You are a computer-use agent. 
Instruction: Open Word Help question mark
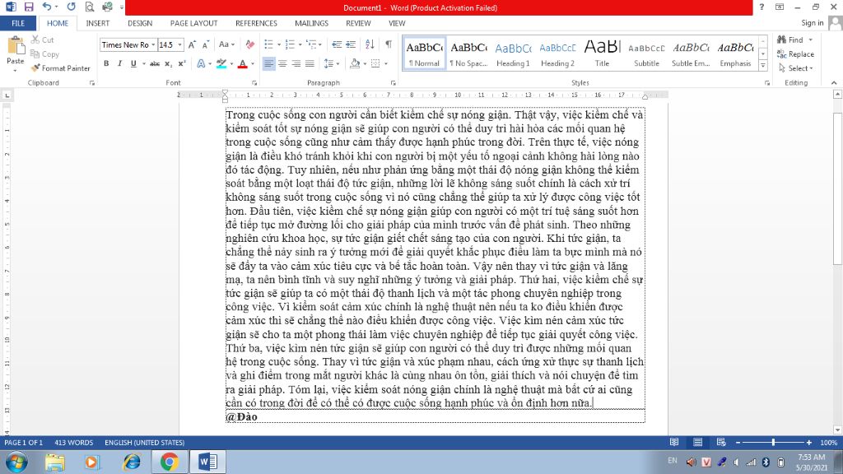point(761,7)
